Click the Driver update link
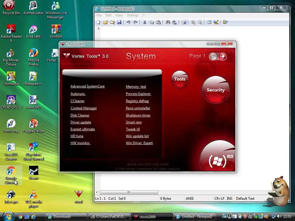 pos(81,122)
